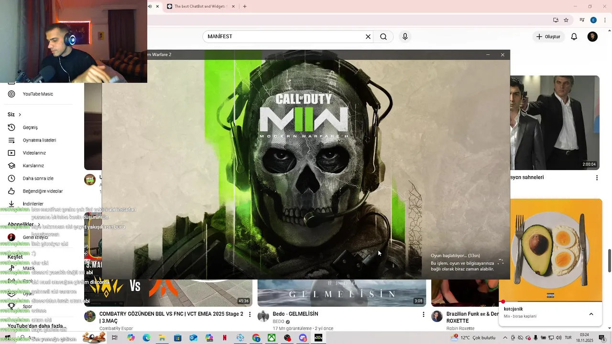Image resolution: width=612 pixels, height=344 pixels.
Task: Open Bedo - GELMELİSİN video title
Action: tap(295, 314)
